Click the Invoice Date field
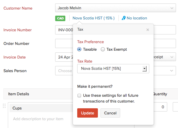The width and height of the screenshot is (178, 128). point(64,57)
